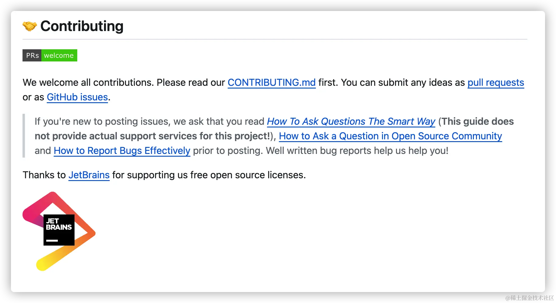Click the green welcome badge section

pos(59,55)
